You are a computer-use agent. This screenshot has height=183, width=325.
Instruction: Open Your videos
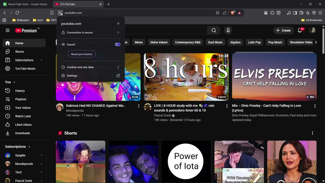point(24,108)
